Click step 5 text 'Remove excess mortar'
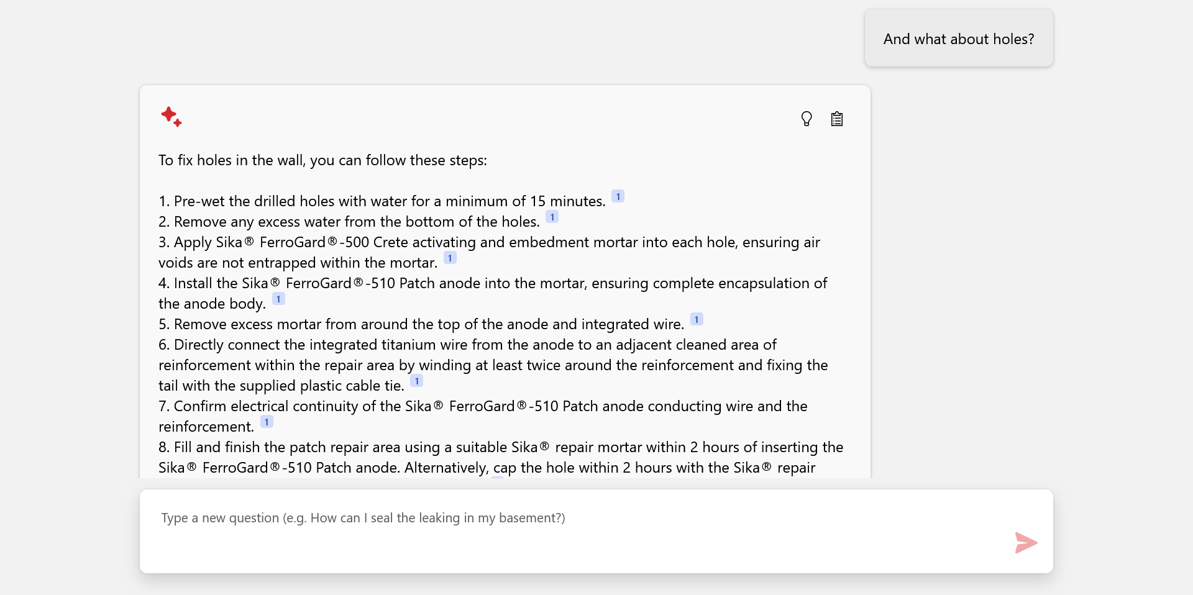Image resolution: width=1193 pixels, height=595 pixels. pos(429,324)
